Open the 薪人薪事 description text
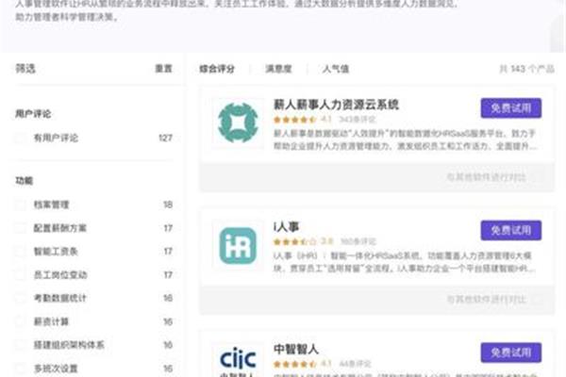Screen dimensions: 566x377 pyautogui.click(x=405, y=139)
